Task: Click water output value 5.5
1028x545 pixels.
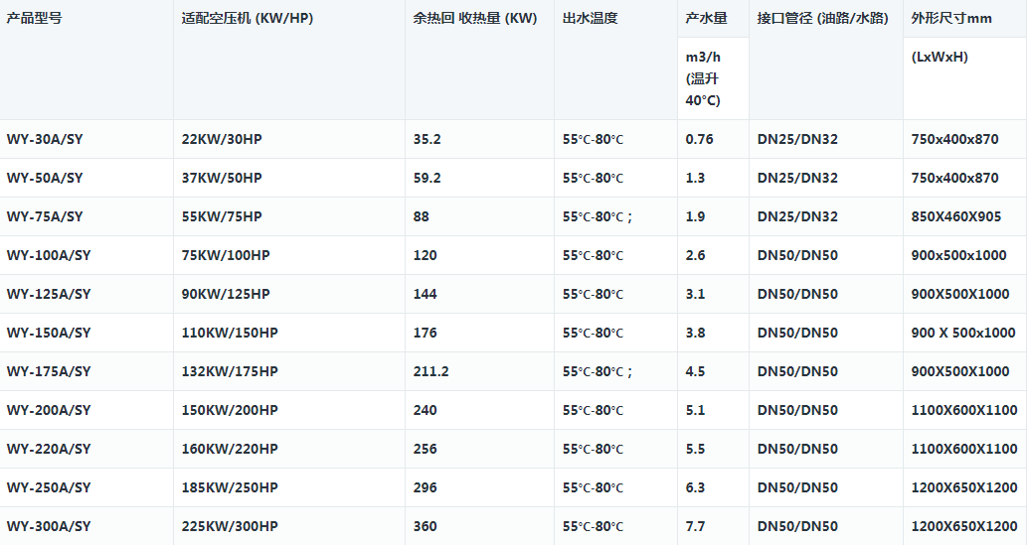Action: (x=695, y=449)
